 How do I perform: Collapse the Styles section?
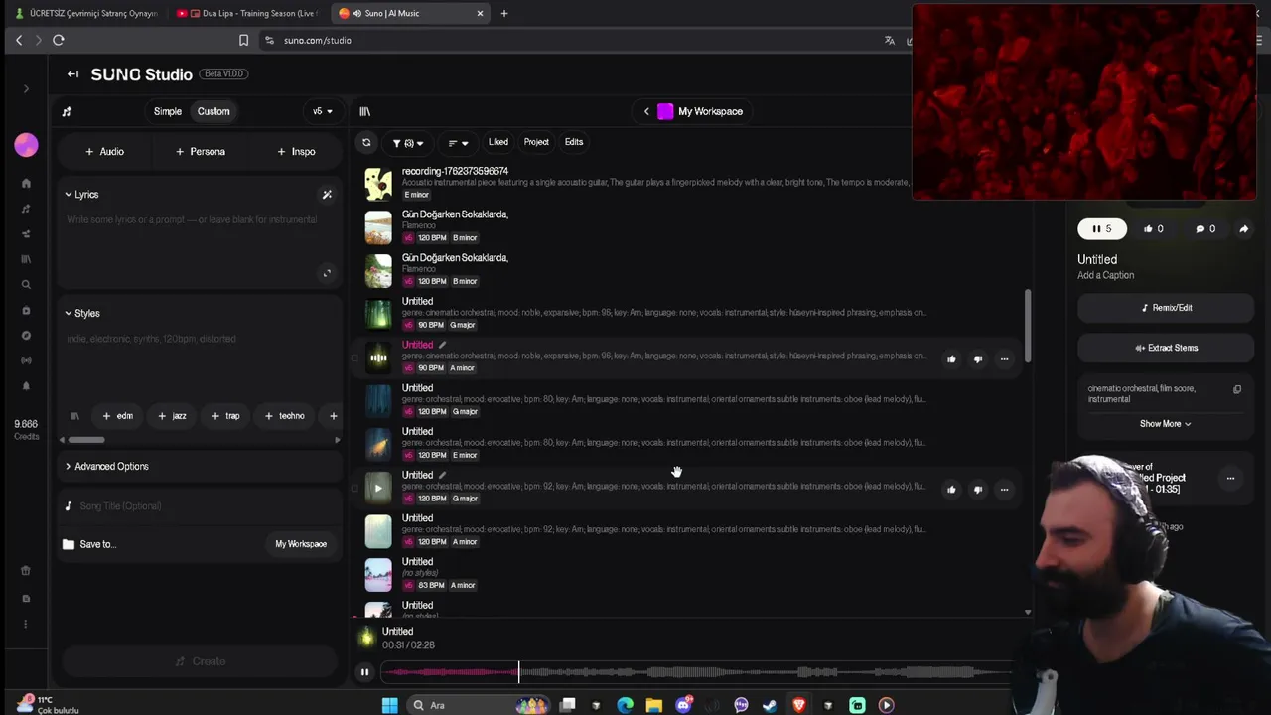pyautogui.click(x=82, y=314)
